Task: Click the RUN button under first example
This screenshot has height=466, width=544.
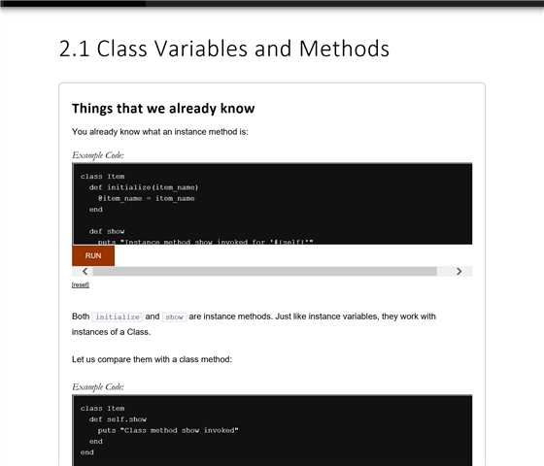Action: [93, 255]
